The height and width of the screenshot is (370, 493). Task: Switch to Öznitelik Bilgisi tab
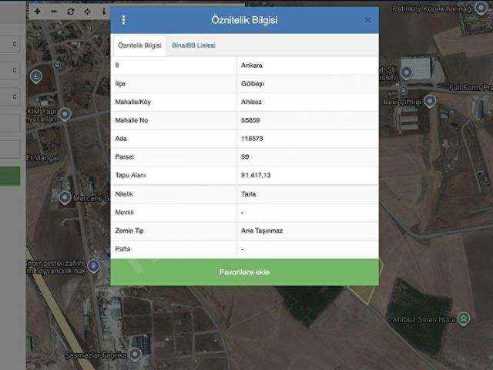(139, 45)
